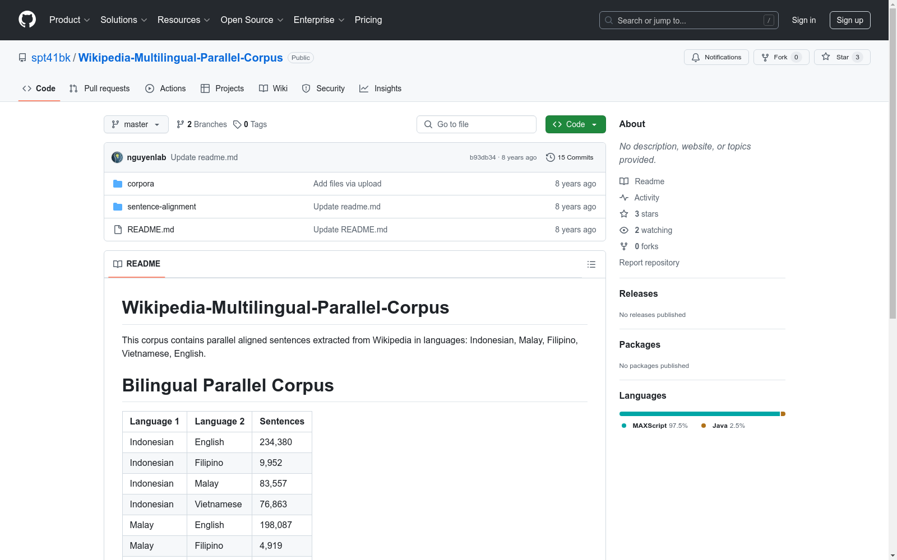Image resolution: width=897 pixels, height=560 pixels.
Task: Click the Search or jump to field
Action: click(x=689, y=20)
